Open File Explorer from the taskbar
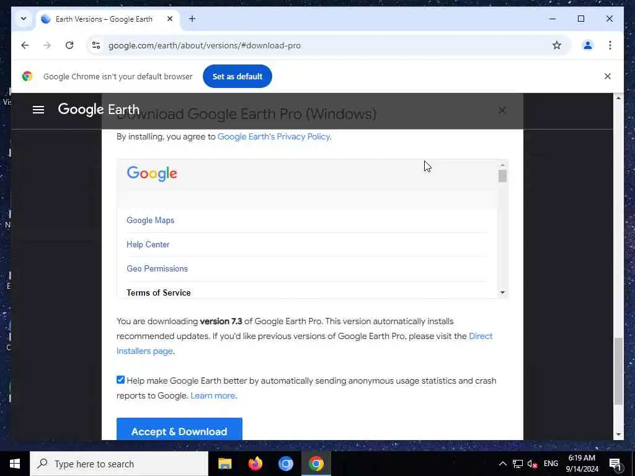 [224, 464]
